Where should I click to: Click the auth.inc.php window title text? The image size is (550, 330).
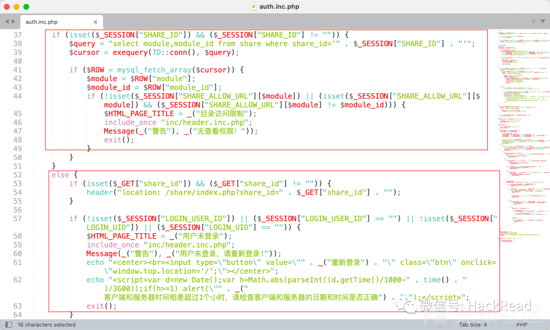(x=279, y=6)
